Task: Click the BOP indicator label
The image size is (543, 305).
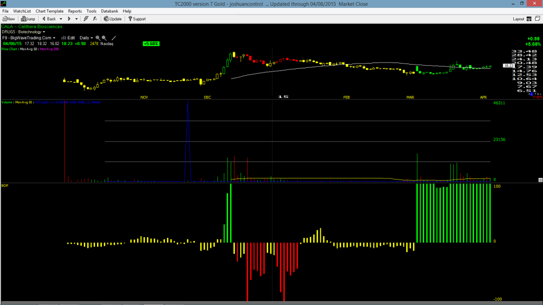Action: [5, 186]
